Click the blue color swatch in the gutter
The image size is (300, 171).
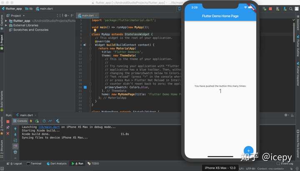coord(85,87)
